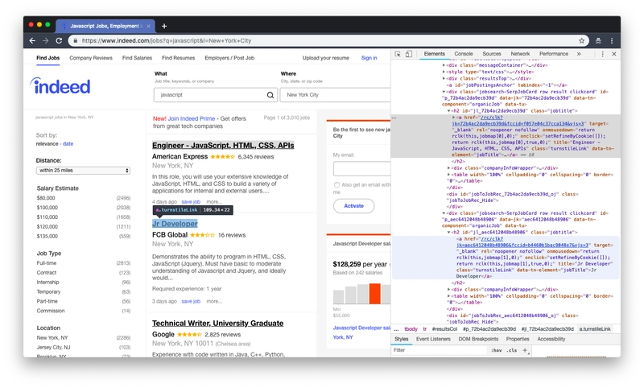644x388 pixels.
Task: Open DevTools customize three-dot menu
Action: pyautogui.click(x=602, y=54)
